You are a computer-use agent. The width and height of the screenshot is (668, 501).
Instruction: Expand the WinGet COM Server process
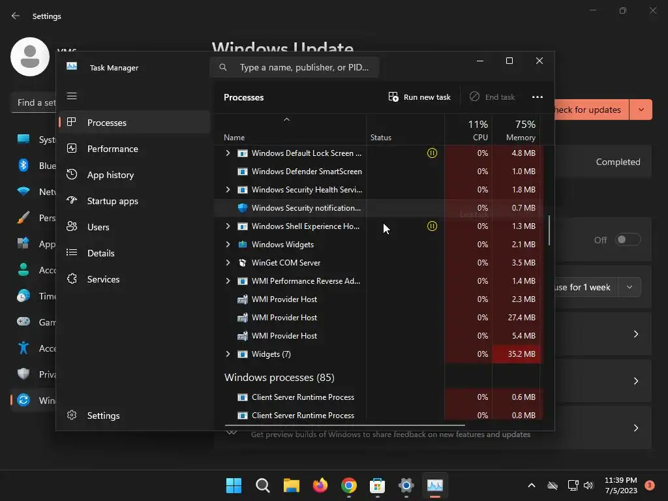coord(228,263)
